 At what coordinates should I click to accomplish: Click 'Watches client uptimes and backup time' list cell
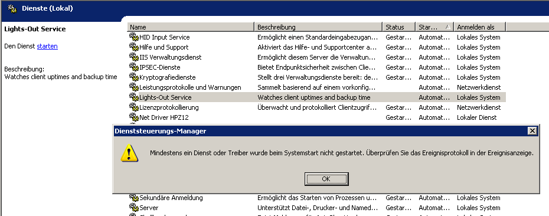click(x=314, y=97)
